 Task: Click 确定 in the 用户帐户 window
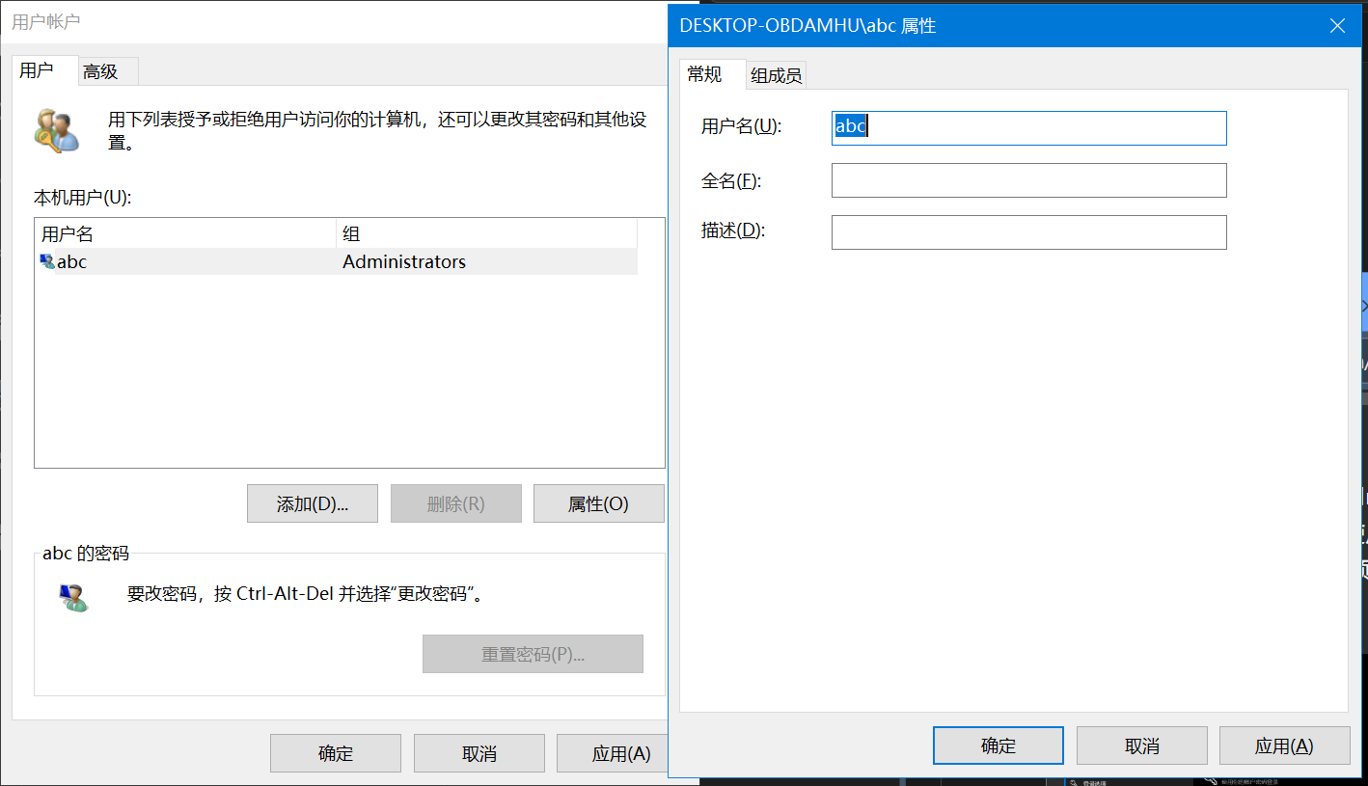pos(336,753)
